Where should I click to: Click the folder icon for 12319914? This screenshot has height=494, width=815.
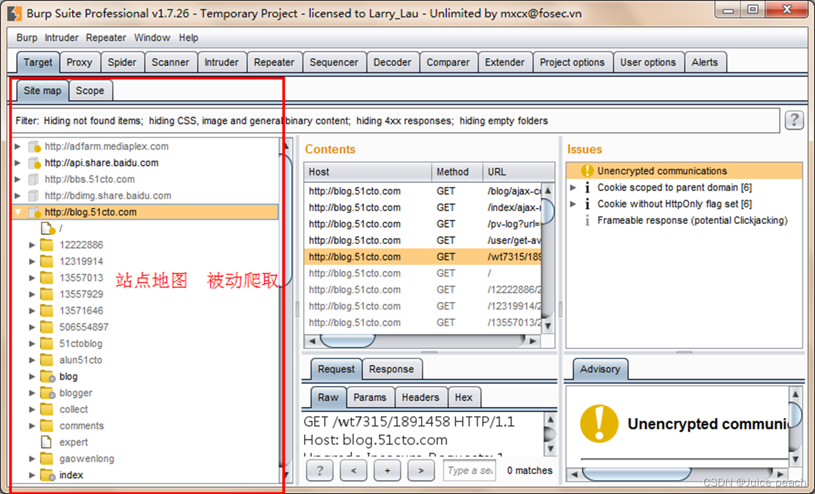pyautogui.click(x=47, y=261)
